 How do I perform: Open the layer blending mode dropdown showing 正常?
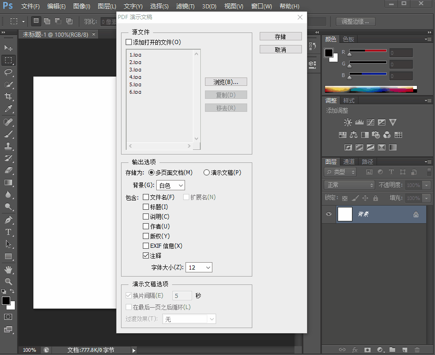click(349, 185)
